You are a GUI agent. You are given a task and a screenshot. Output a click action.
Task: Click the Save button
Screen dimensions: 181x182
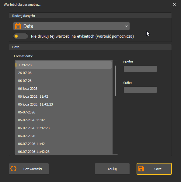154,169
